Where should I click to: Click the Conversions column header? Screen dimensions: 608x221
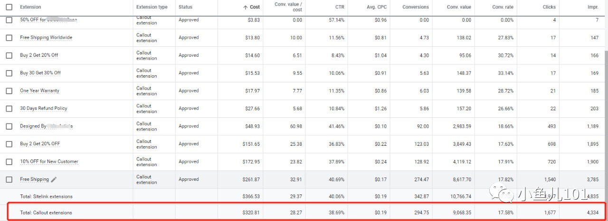click(x=415, y=7)
